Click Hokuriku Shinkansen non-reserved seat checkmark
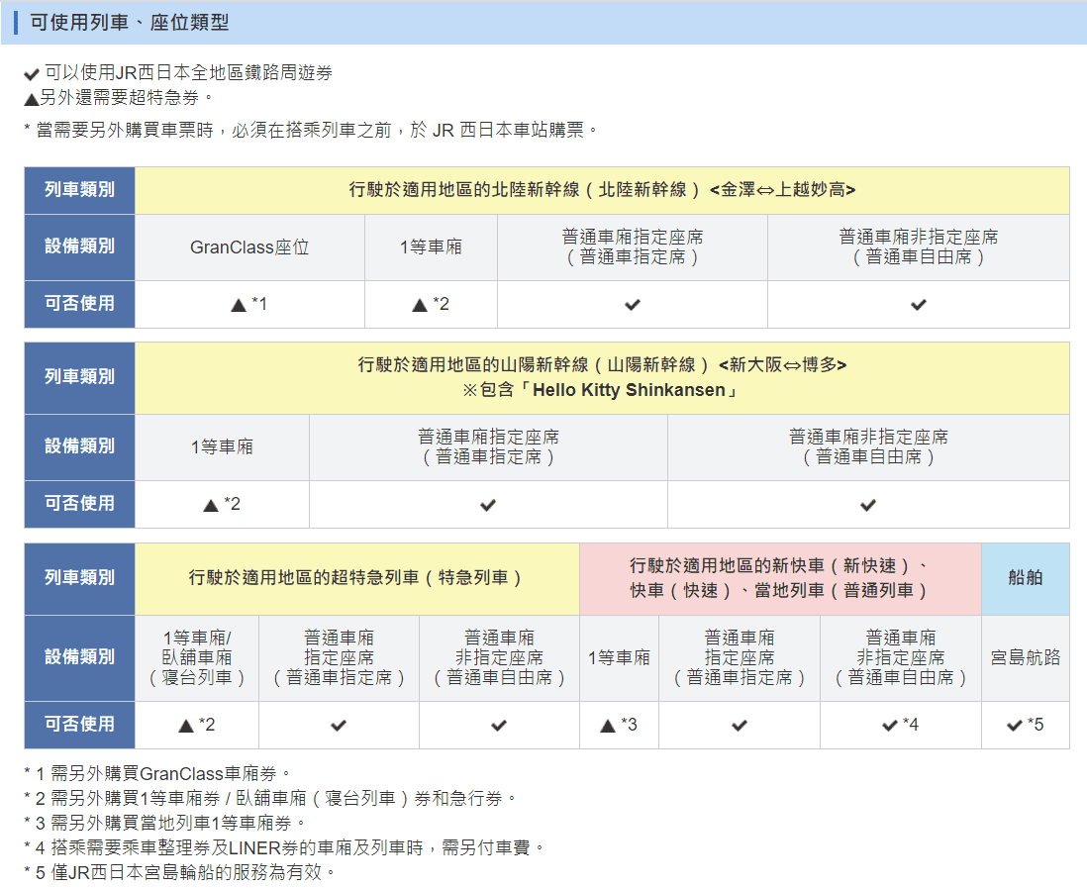The height and width of the screenshot is (888, 1087). click(x=918, y=305)
